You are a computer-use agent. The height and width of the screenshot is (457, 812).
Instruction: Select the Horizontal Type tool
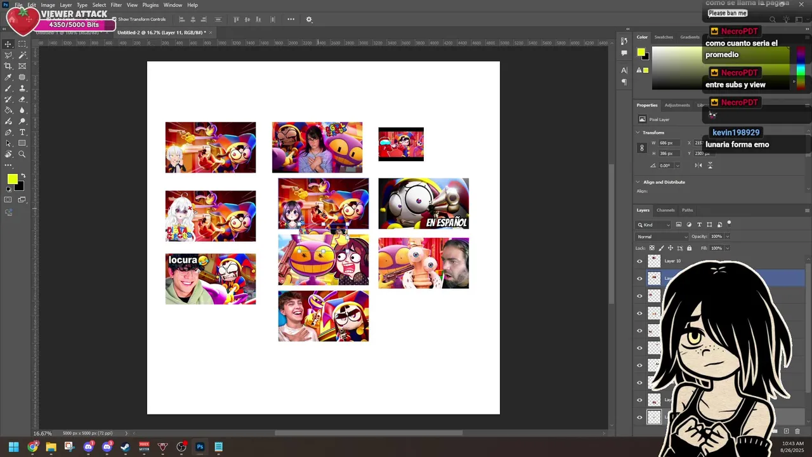[22, 132]
